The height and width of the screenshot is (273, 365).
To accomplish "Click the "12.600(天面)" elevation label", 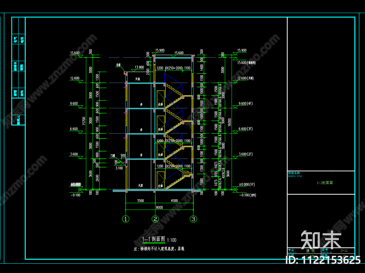I will coord(245,78).
